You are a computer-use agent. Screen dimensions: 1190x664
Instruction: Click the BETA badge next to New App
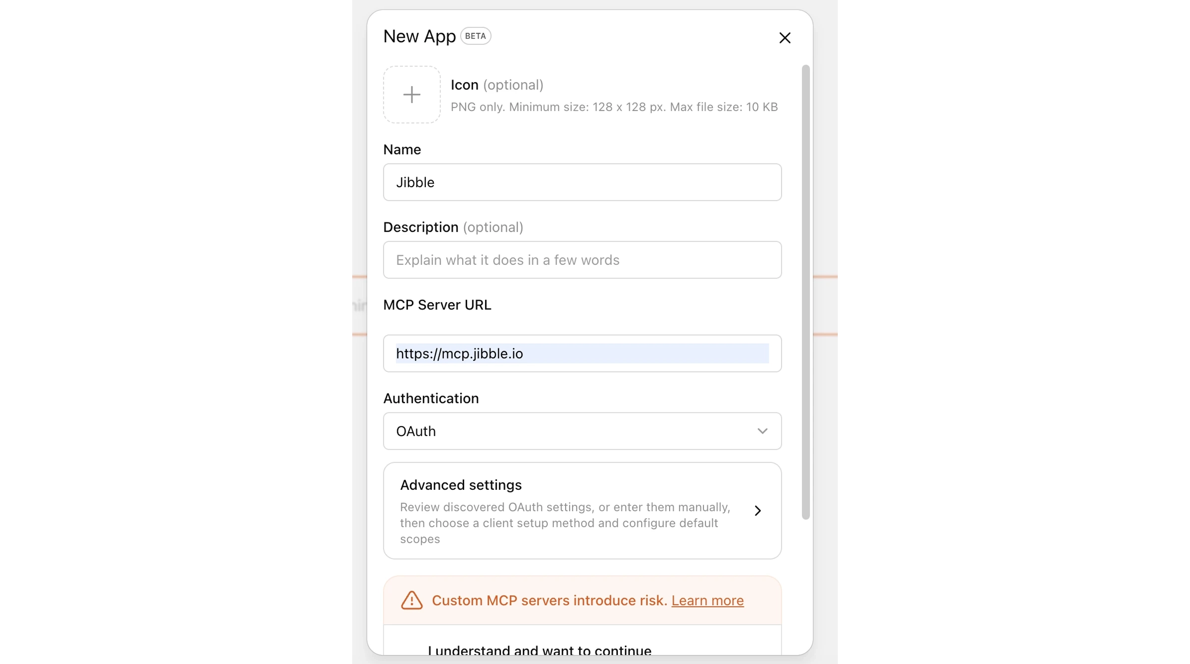click(476, 35)
